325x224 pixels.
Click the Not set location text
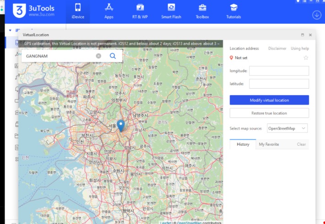tap(241, 58)
